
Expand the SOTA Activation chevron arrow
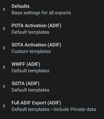point(4,48)
